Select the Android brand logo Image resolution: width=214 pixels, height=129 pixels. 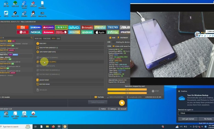coord(87,32)
